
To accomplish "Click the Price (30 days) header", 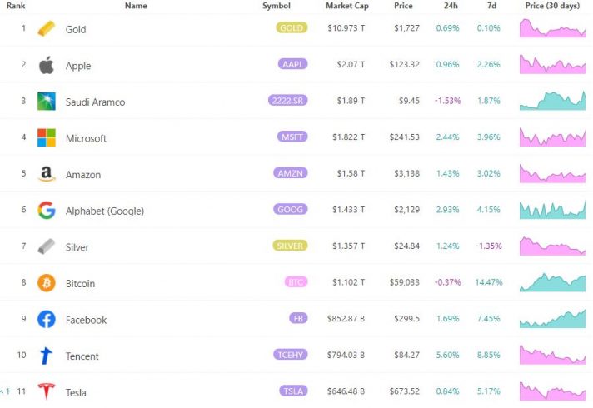I will click(552, 6).
